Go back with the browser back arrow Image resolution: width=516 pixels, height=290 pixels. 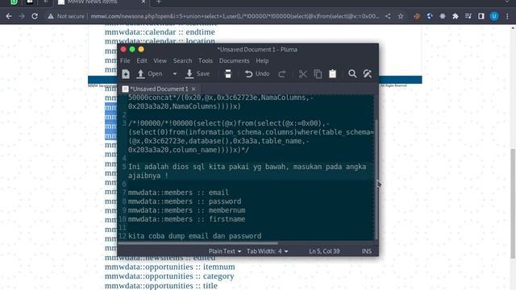[x=9, y=16]
